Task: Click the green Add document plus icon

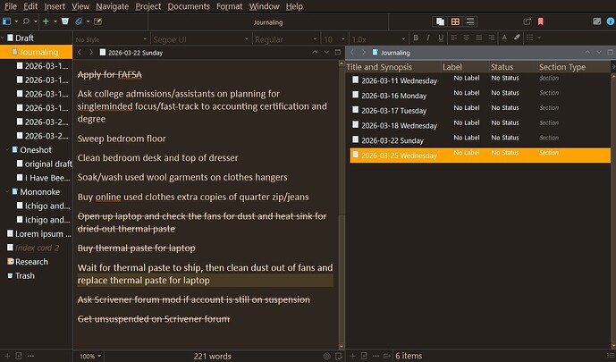Action: (46, 21)
